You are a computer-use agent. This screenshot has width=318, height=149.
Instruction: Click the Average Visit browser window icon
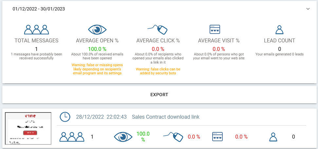214,29
